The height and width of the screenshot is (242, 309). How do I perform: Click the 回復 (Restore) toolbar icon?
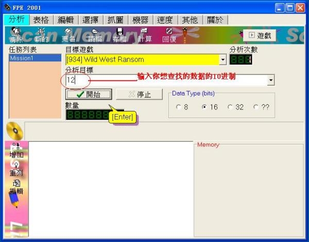169,35
